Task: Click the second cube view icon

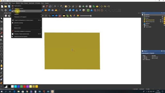Action: pos(9,16)
